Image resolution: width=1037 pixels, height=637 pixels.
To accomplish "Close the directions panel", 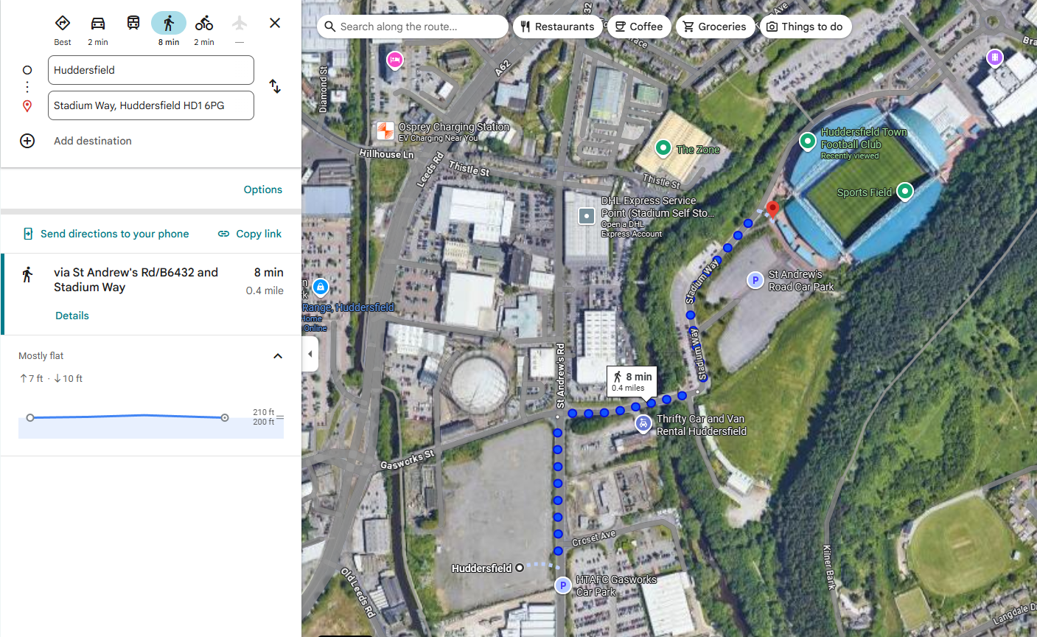I will tap(275, 23).
